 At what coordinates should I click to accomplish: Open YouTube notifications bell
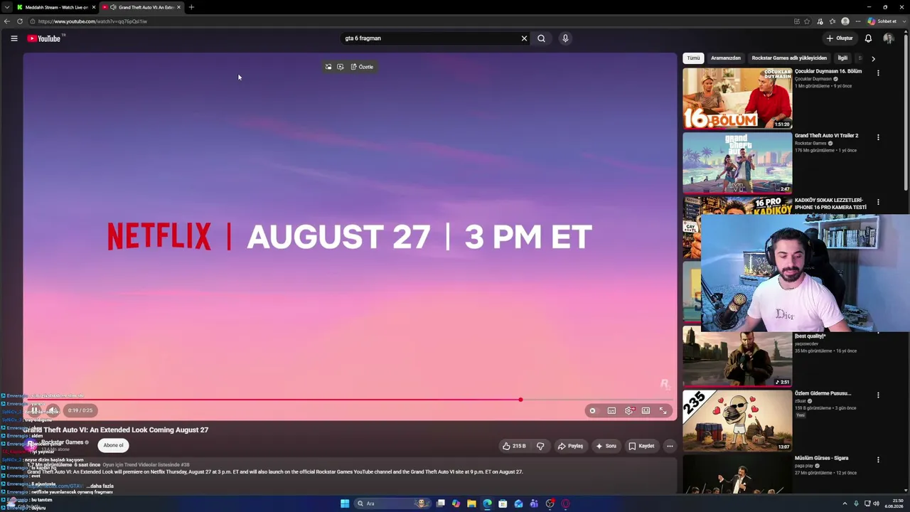(868, 38)
